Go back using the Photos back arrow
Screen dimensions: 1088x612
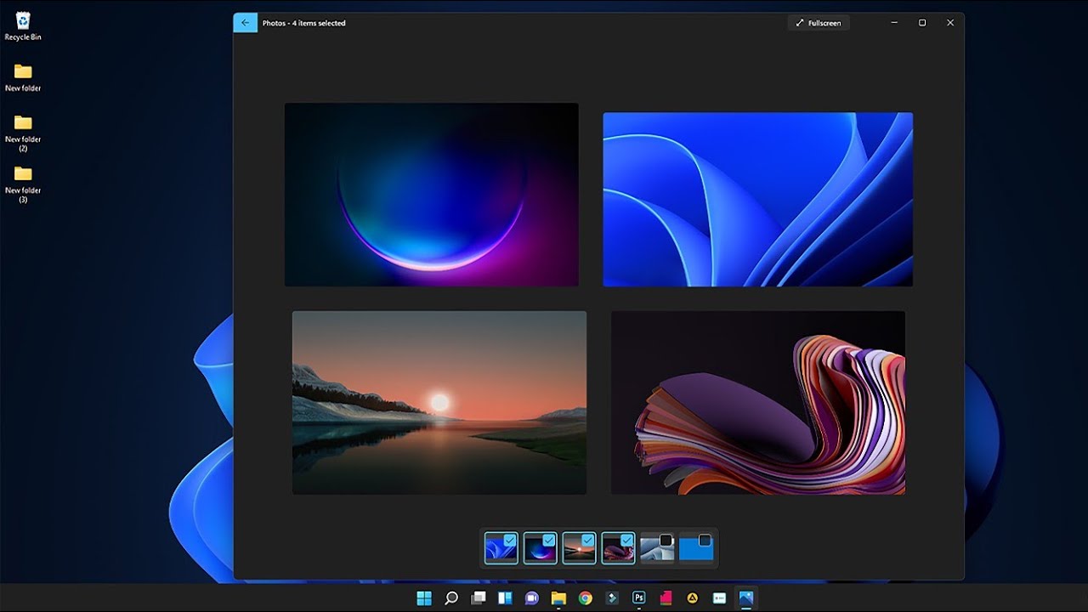pos(245,23)
